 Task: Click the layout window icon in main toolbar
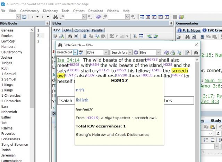(x=142, y=17)
